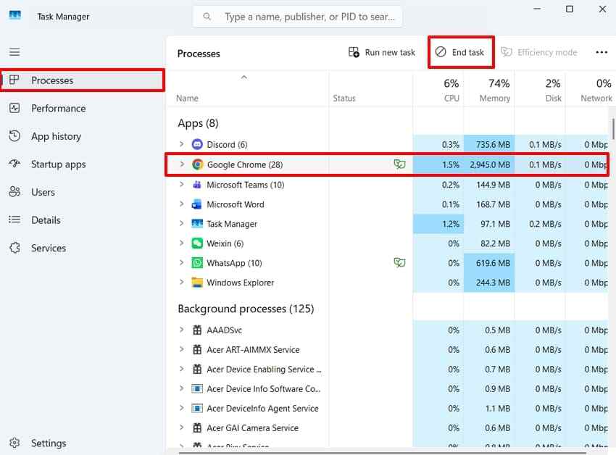Click the efficiency leaf icon on WhatsApp row
The image size is (616, 455).
click(399, 262)
